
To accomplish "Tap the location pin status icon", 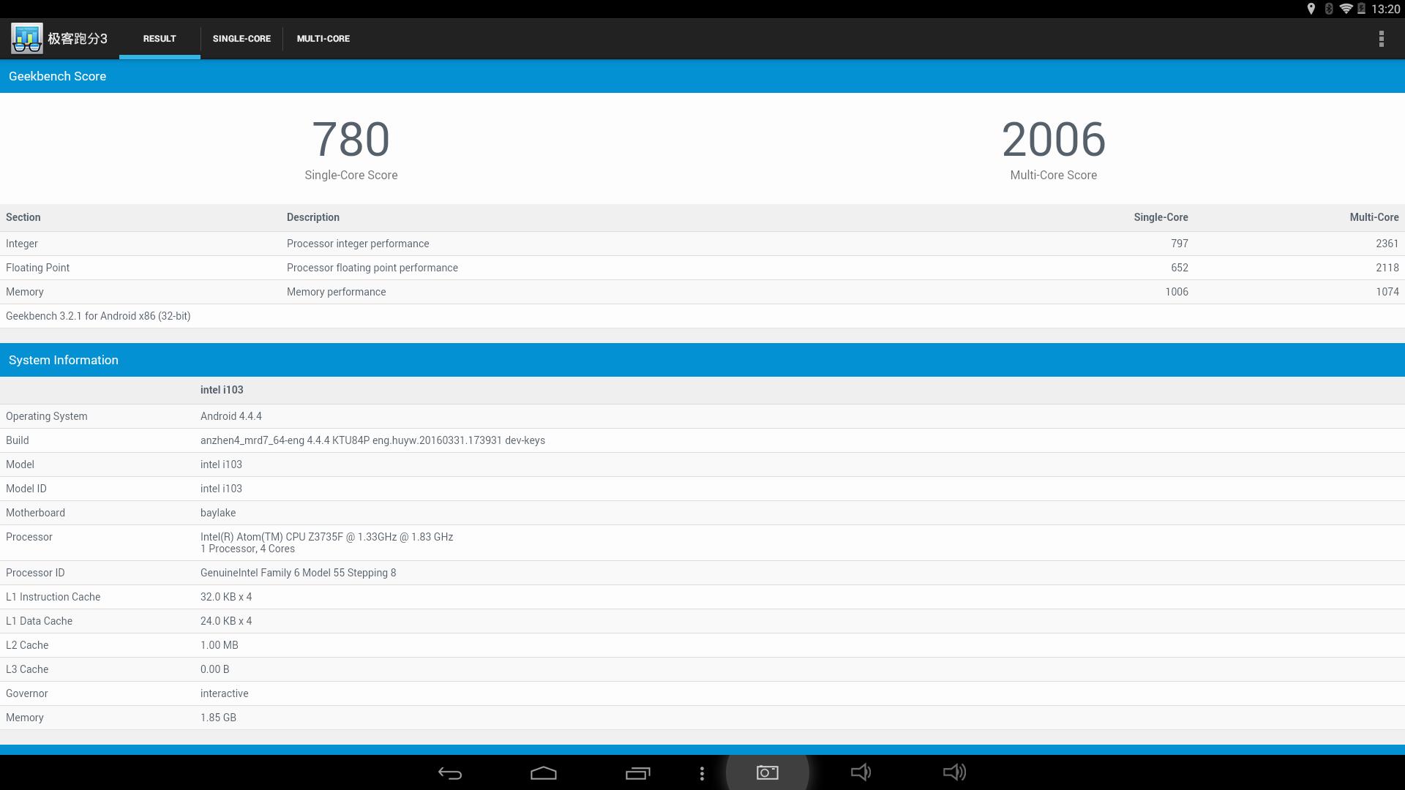I will click(x=1311, y=9).
